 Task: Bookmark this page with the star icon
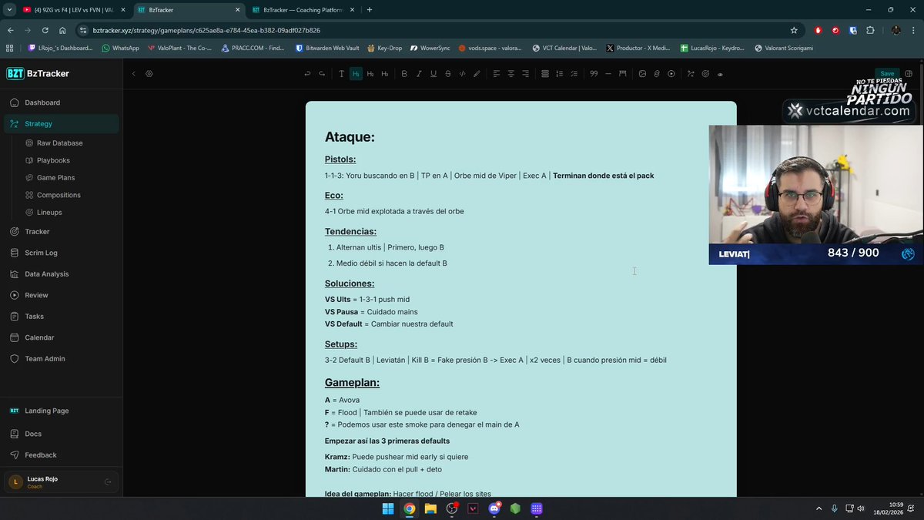click(x=794, y=30)
